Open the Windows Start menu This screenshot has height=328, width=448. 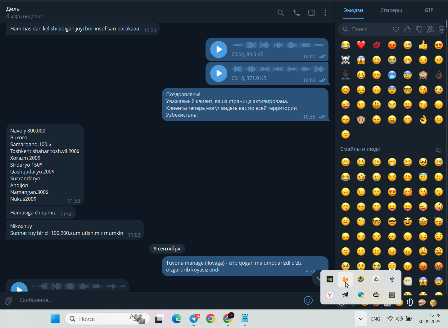pyautogui.click(x=55, y=319)
